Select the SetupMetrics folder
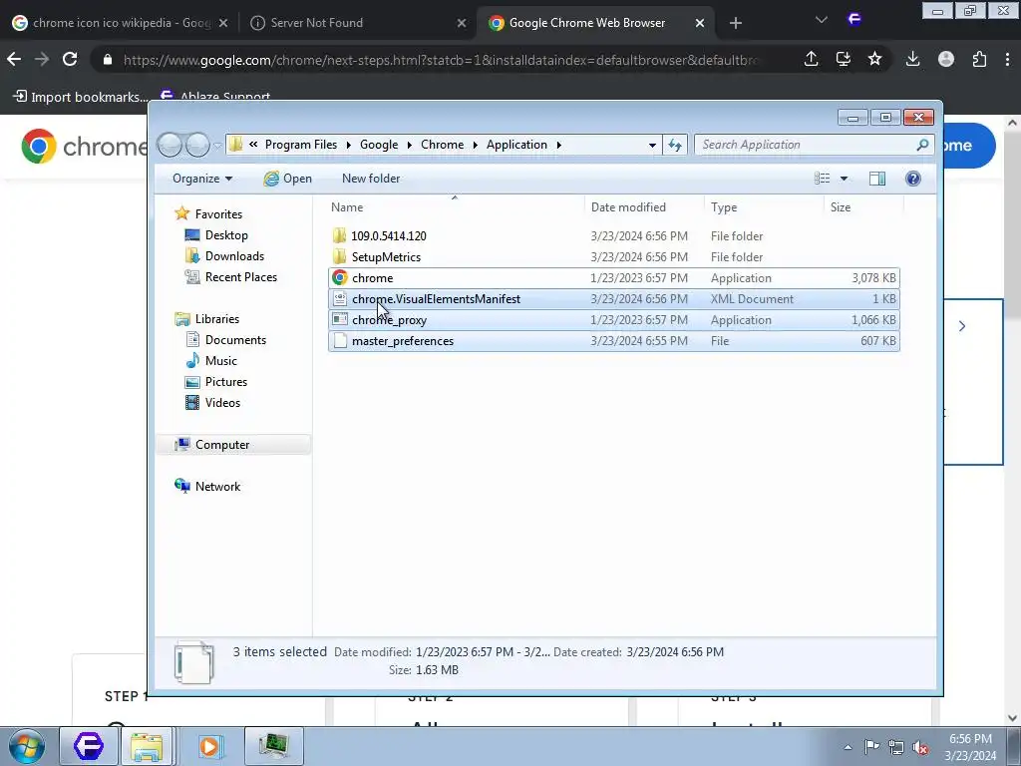The height and width of the screenshot is (766, 1021). [614, 256]
